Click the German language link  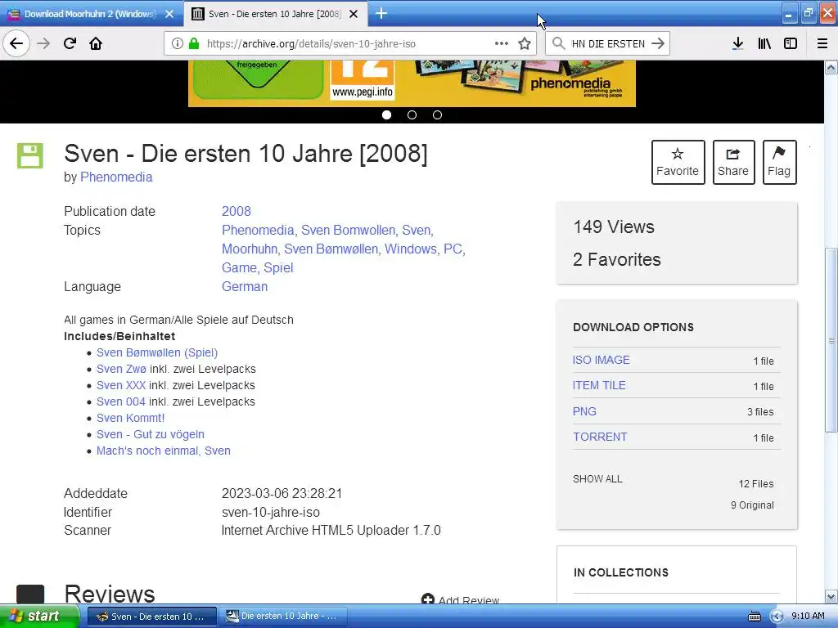(244, 286)
